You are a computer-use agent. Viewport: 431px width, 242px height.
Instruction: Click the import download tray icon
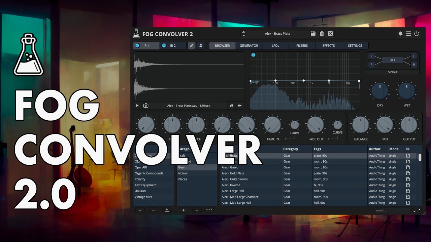[167, 210]
